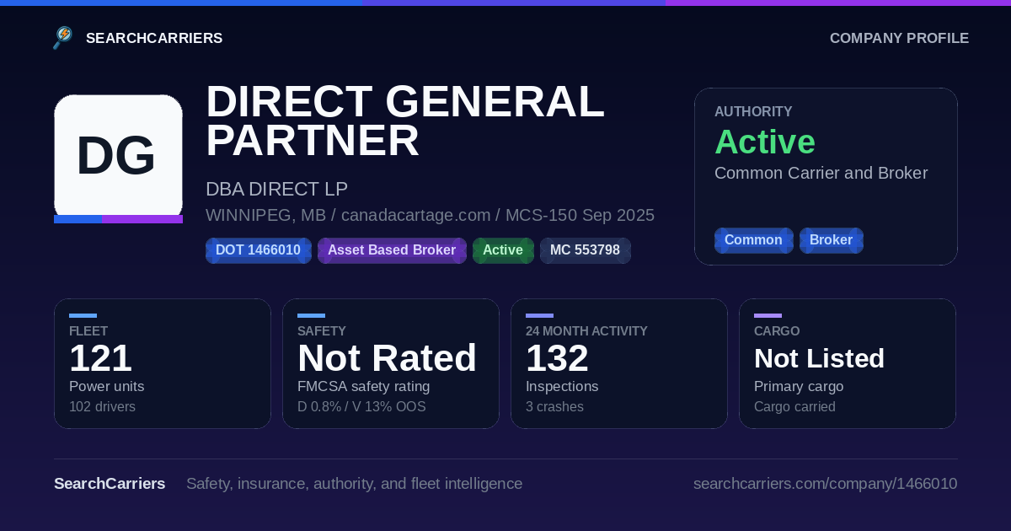The width and height of the screenshot is (1011, 531).
Task: Click the safety, insurance, authority tagline
Action: click(354, 483)
